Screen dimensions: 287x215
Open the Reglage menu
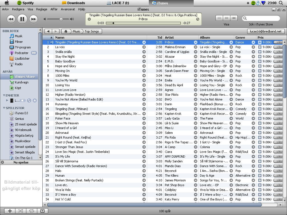tap(41, 9)
